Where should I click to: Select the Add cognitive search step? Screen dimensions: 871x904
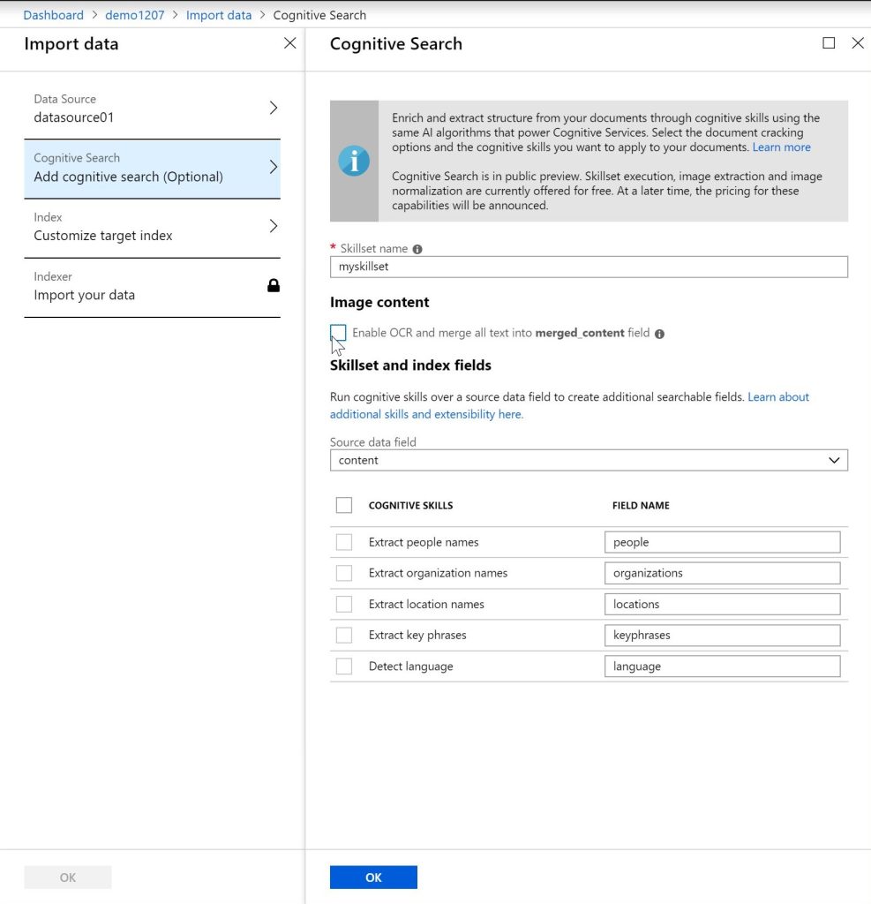point(153,168)
